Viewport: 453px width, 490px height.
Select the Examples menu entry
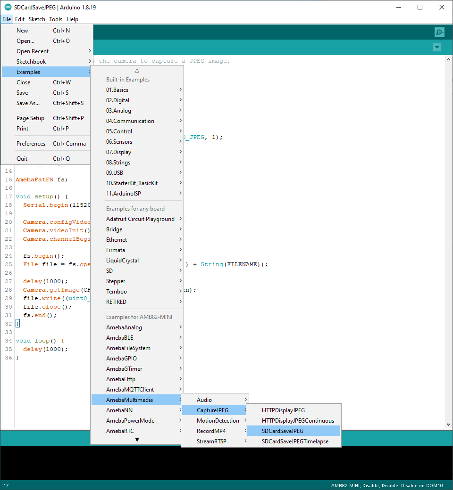pyautogui.click(x=46, y=72)
